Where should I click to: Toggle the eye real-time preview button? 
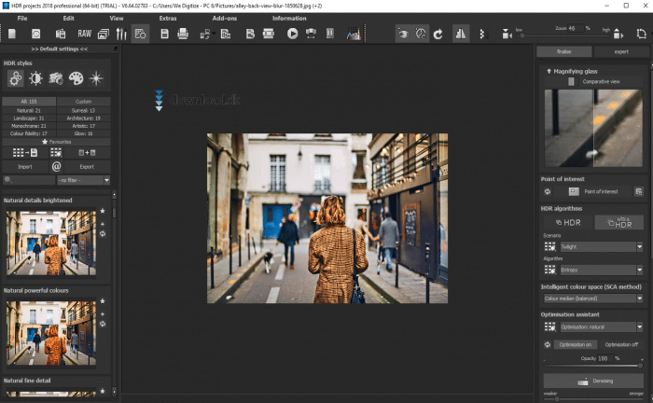pyautogui.click(x=403, y=34)
